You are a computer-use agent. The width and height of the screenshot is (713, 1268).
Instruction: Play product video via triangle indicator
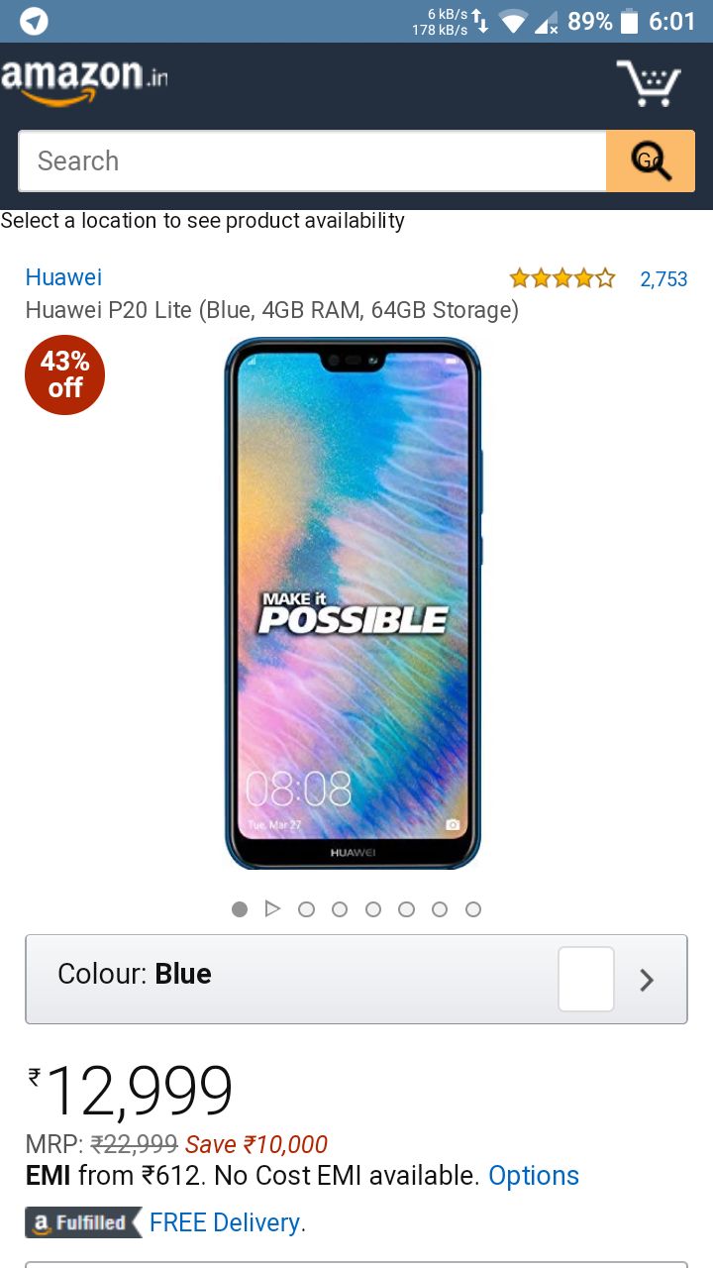click(x=273, y=908)
